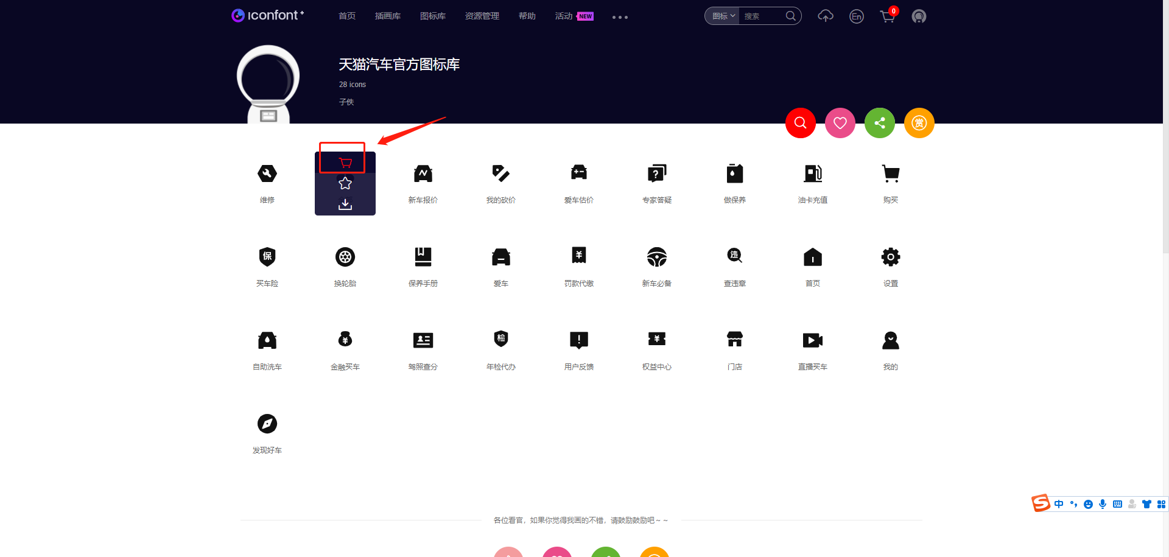Open the header shopping cart
This screenshot has width=1169, height=557.
[888, 16]
